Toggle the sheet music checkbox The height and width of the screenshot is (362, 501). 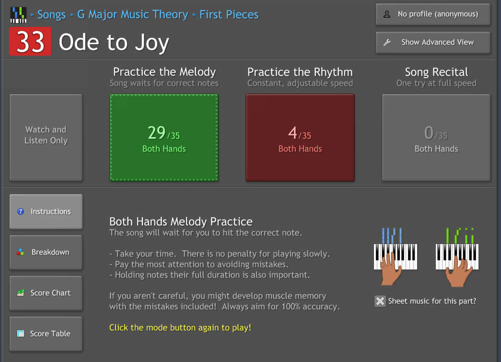pyautogui.click(x=380, y=301)
